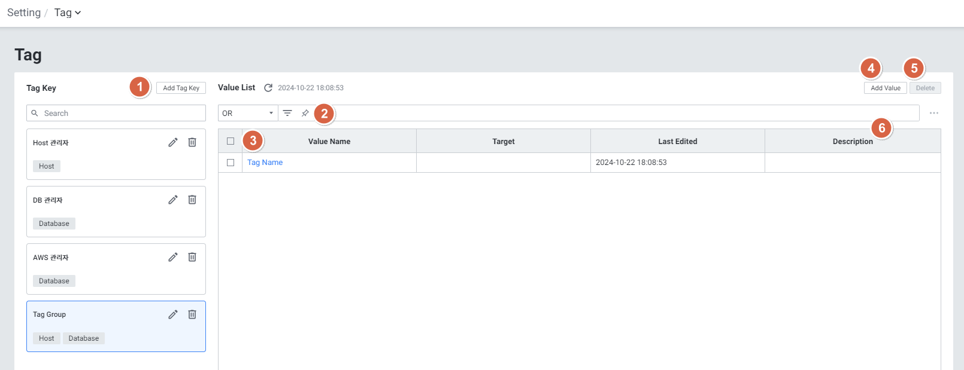The image size is (964, 370).
Task: Edit the Tag Group key
Action: coord(173,314)
